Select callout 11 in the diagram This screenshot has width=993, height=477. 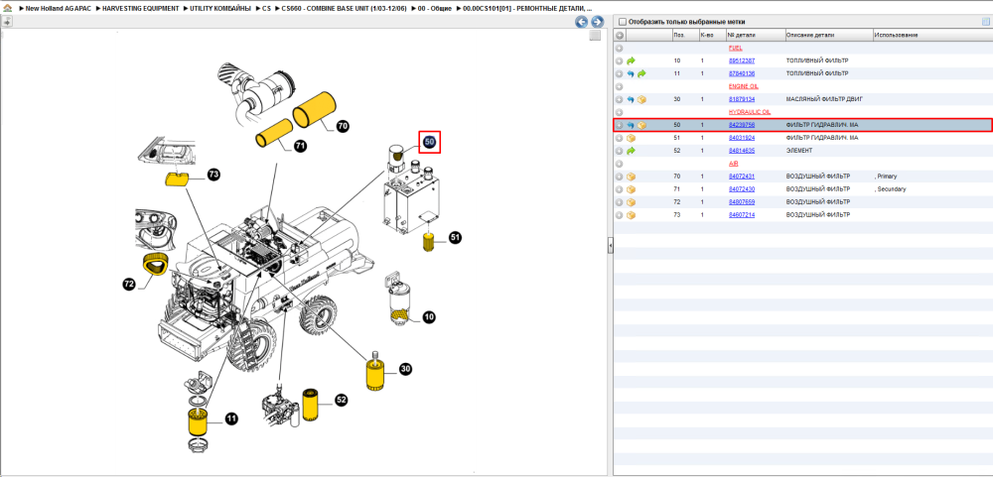tap(231, 418)
